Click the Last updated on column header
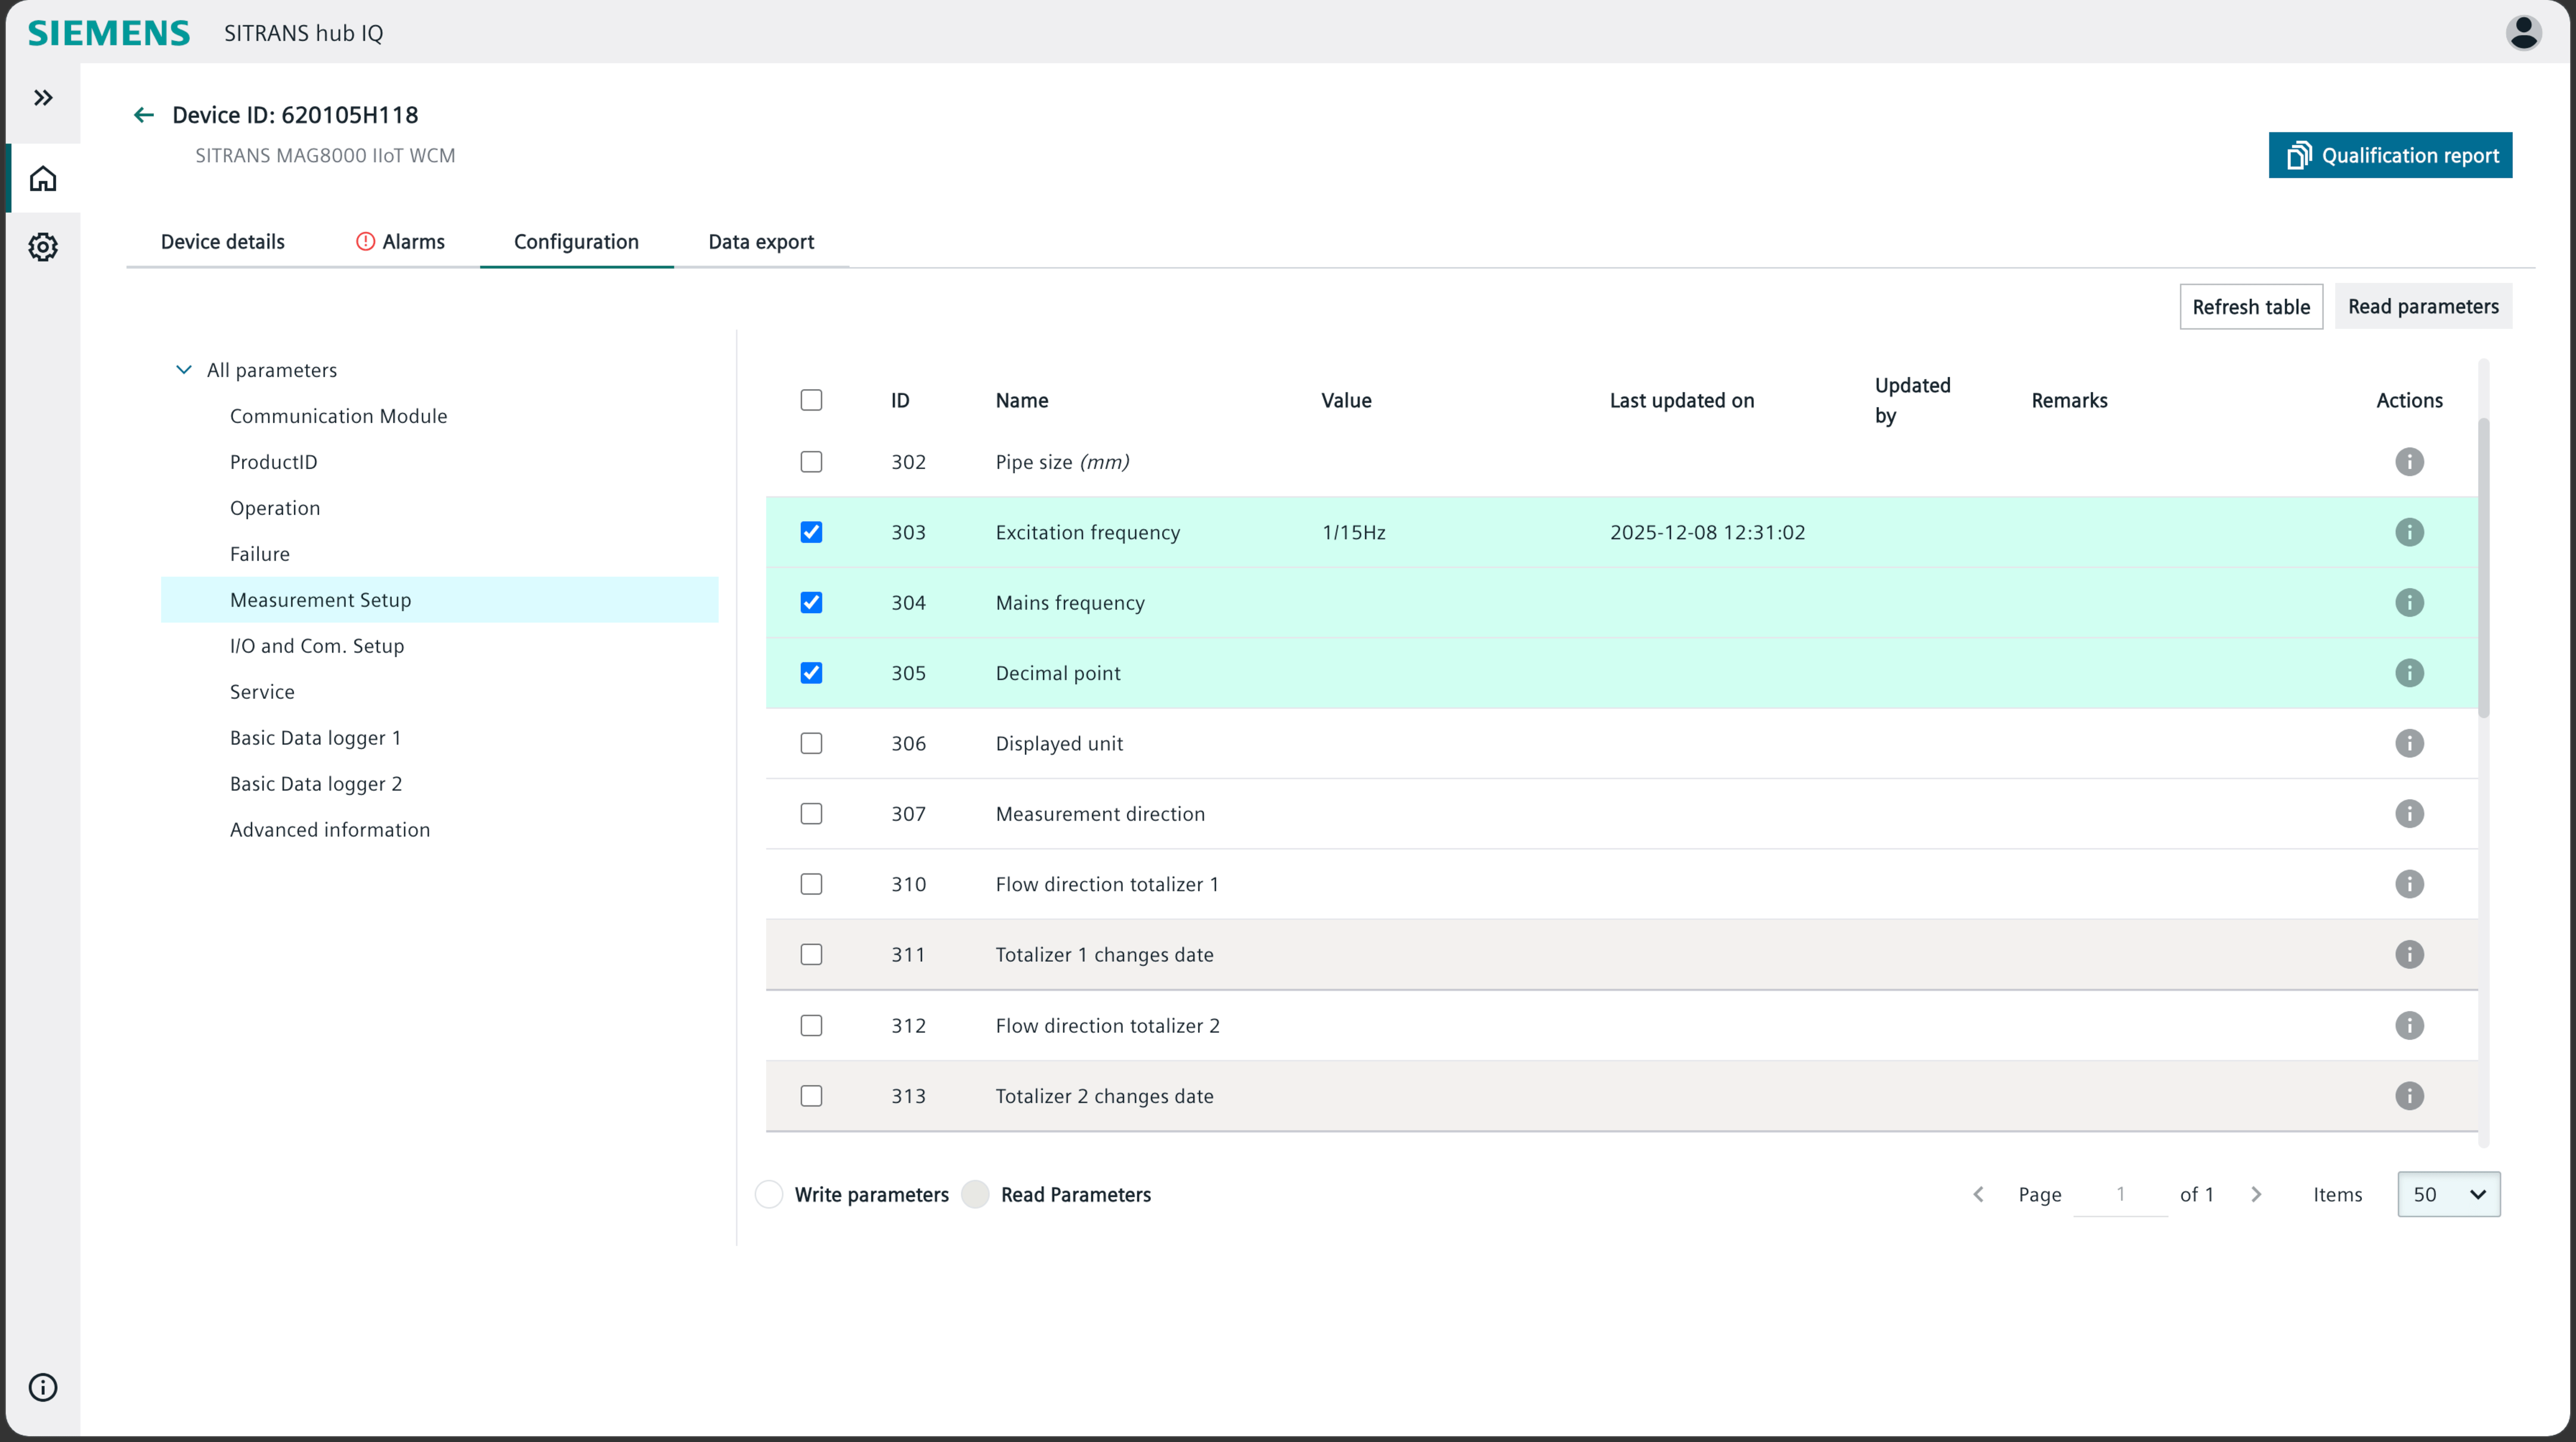 click(x=1681, y=401)
